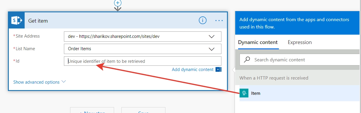Click the Site Address field label
The image size is (361, 113).
(x=27, y=36)
